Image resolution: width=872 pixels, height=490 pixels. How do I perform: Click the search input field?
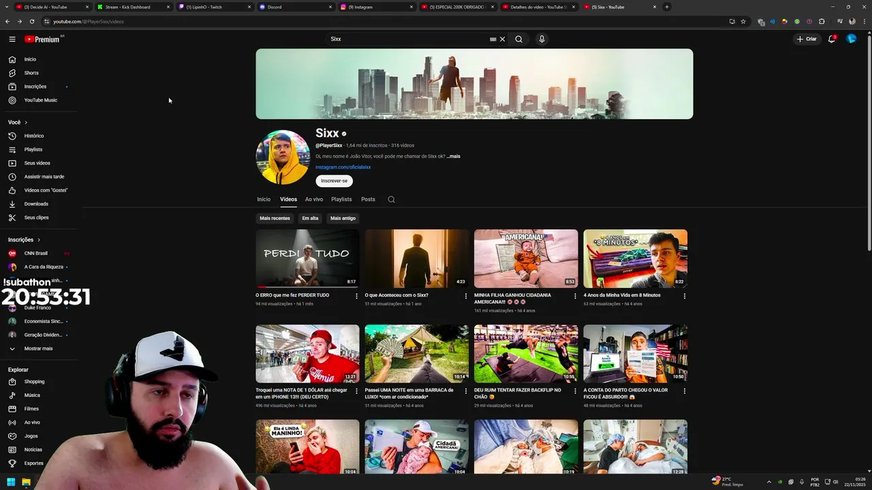click(409, 39)
